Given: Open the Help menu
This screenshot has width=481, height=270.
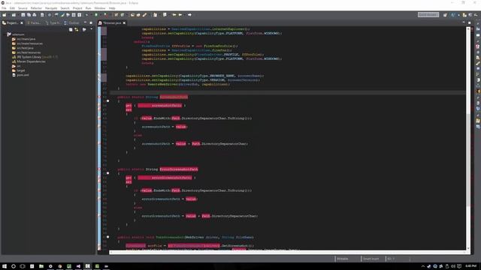Looking at the screenshot, I should [112, 8].
